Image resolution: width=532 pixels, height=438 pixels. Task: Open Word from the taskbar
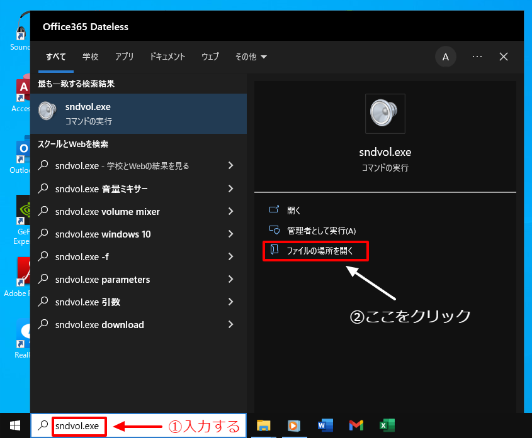(325, 425)
